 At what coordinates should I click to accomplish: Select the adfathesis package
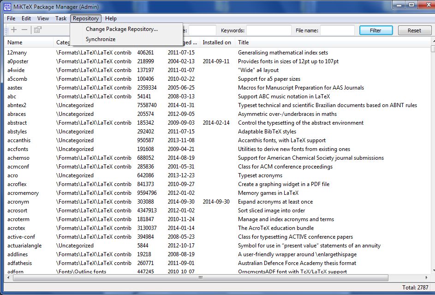19,263
